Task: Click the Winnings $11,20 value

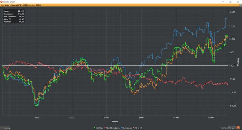Action: [39, 5]
